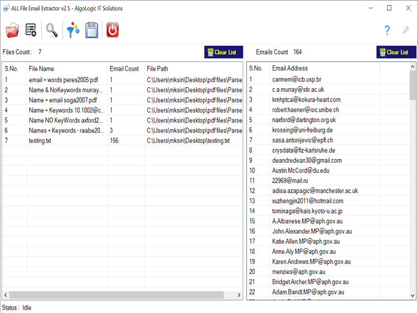Image resolution: width=418 pixels, height=313 pixels.
Task: Clear the extracted emails list
Action: tap(396, 52)
